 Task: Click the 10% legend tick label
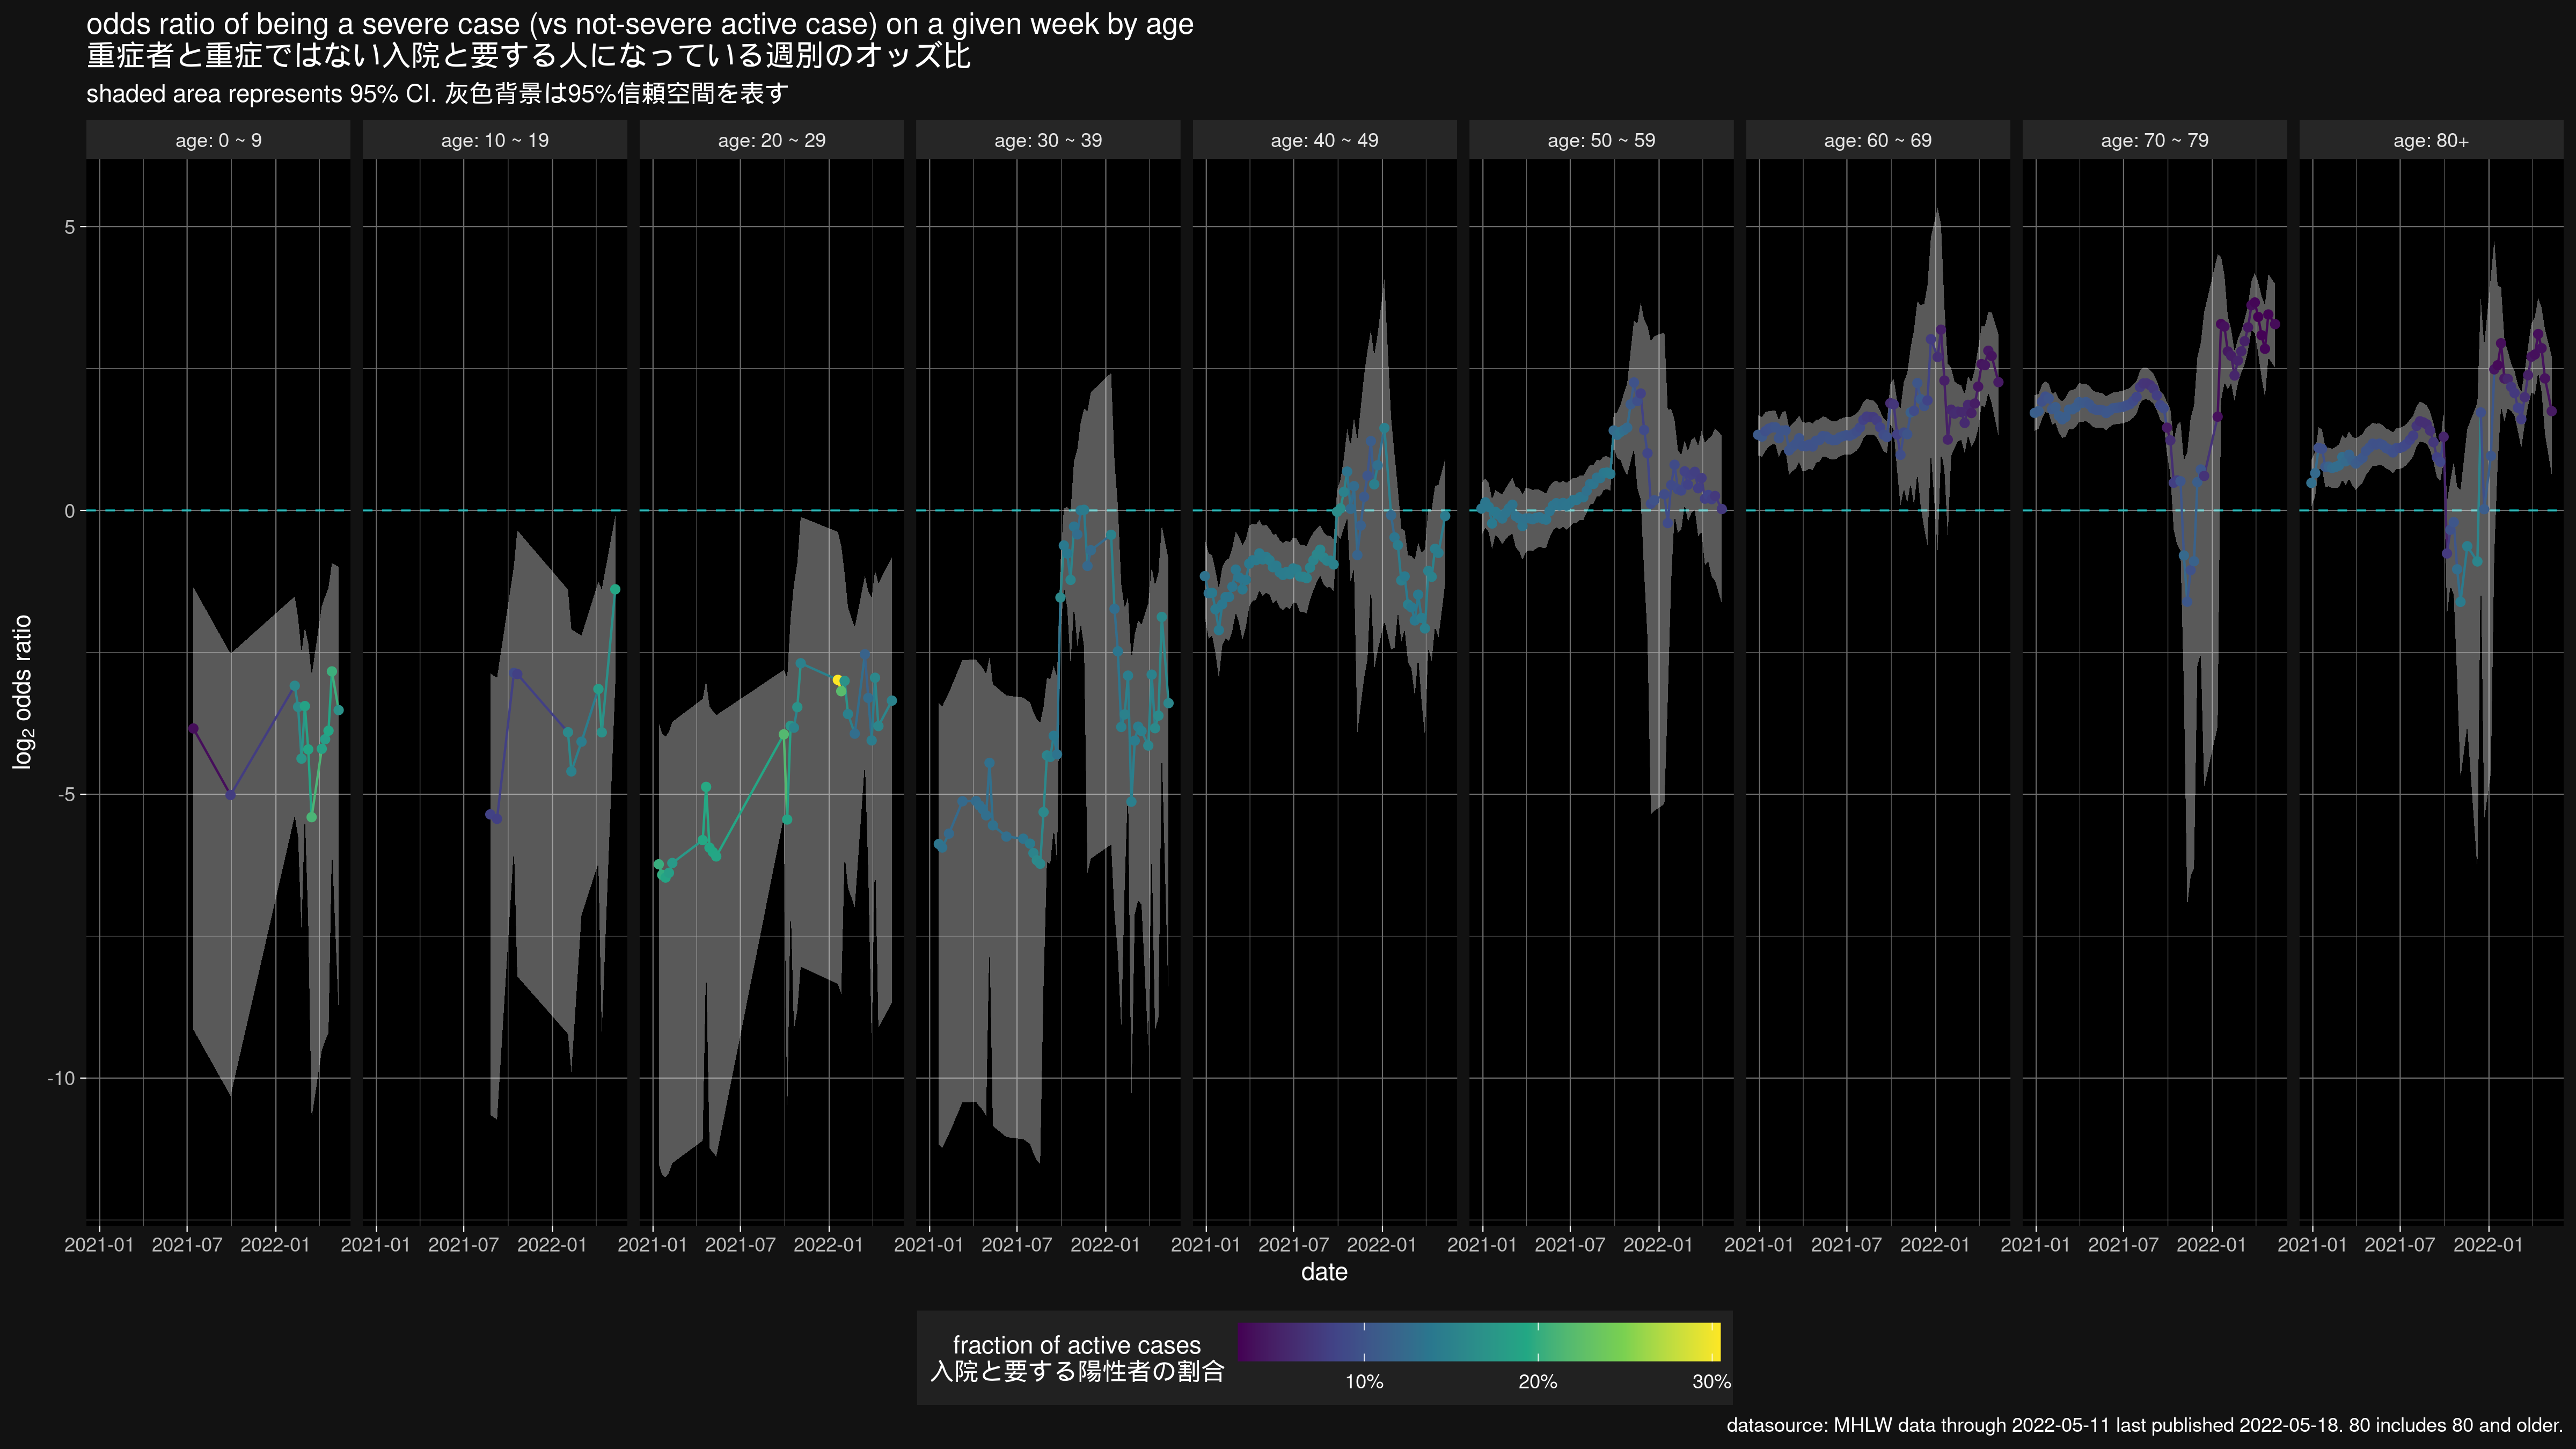pyautogui.click(x=1364, y=1382)
